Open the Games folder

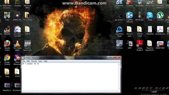click(x=27, y=30)
